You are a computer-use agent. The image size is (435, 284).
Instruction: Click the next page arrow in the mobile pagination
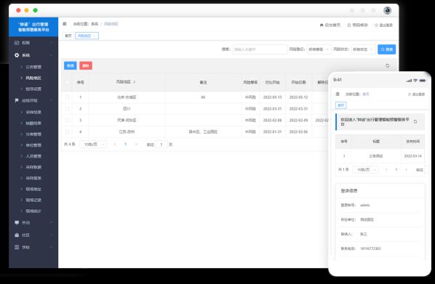406,169
